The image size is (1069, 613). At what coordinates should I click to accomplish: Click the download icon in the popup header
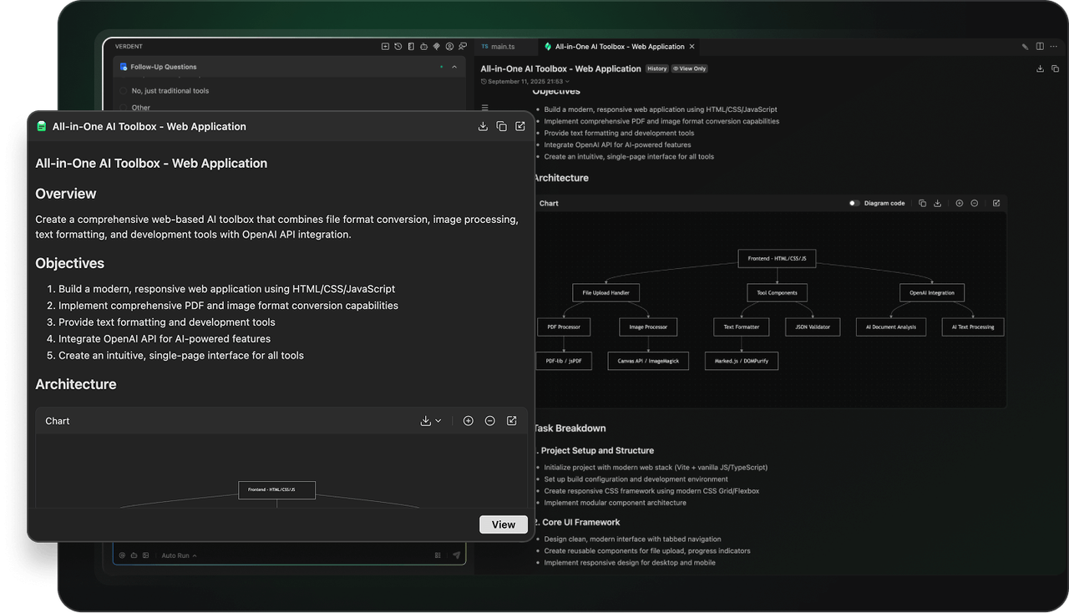pos(483,126)
